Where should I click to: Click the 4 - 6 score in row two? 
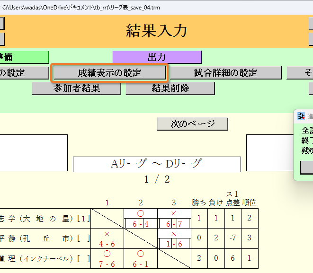point(107,244)
